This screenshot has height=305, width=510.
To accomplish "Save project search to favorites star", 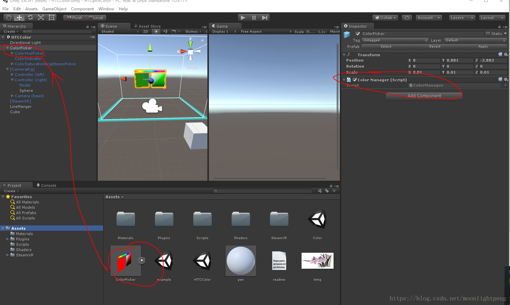I will coord(334,191).
